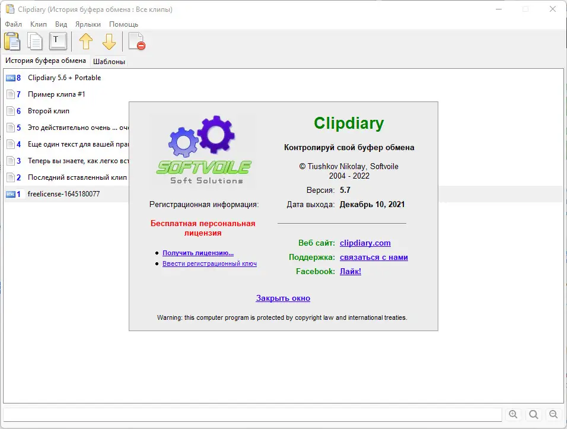The image size is (567, 429).
Task: Select clip 'Теперь вы знаете, как легко...'
Action: point(78,161)
